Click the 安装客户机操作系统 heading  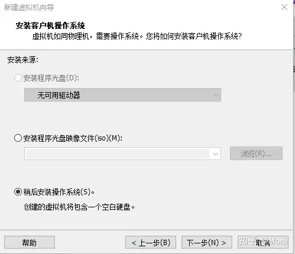[50, 25]
